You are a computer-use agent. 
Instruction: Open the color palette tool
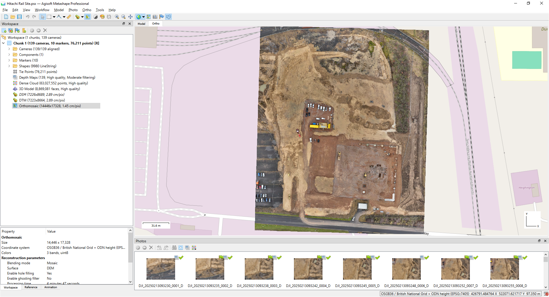102,17
